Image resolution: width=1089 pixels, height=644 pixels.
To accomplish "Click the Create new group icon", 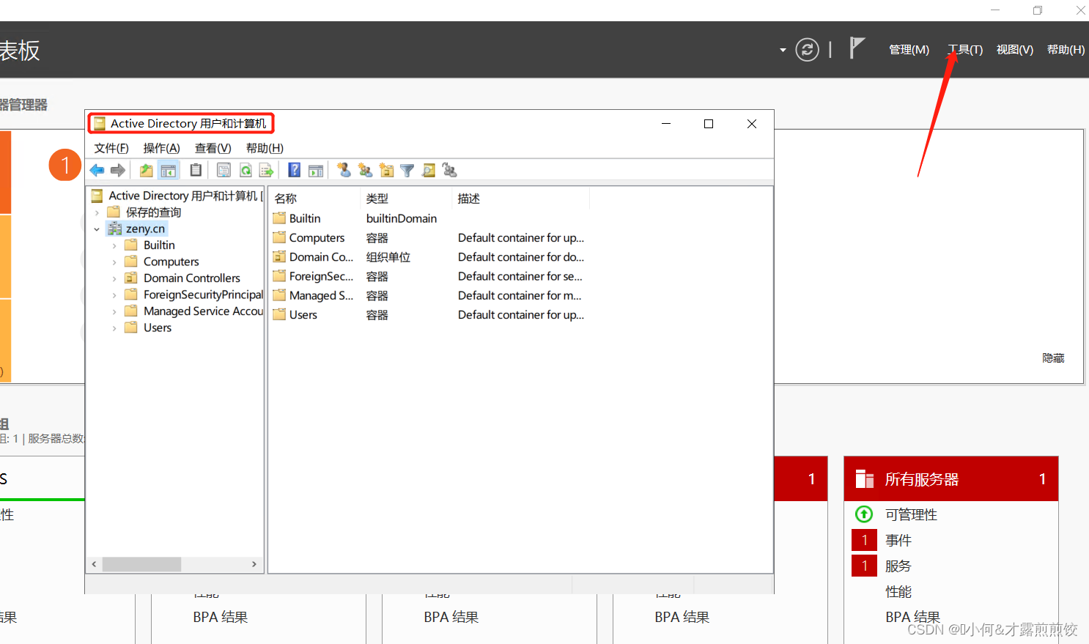I will 365,171.
